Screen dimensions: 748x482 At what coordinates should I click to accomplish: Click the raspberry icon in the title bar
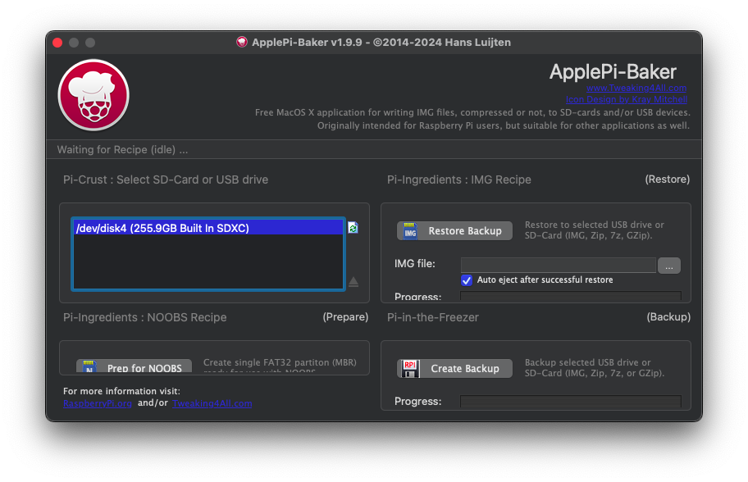[x=241, y=42]
